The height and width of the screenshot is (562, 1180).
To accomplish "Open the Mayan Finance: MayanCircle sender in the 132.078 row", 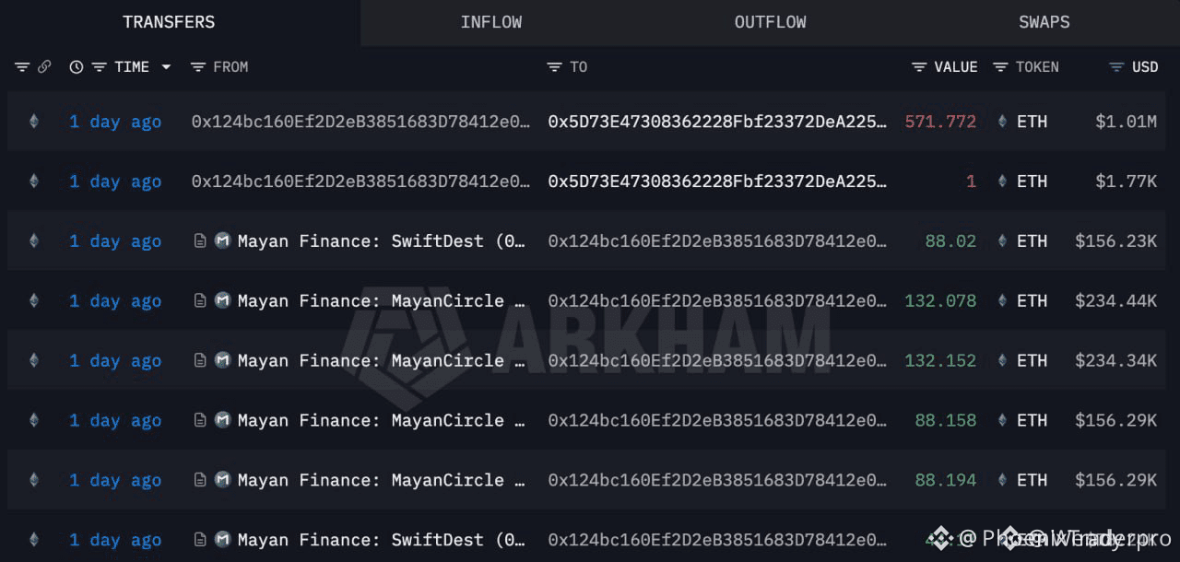I will pos(382,301).
